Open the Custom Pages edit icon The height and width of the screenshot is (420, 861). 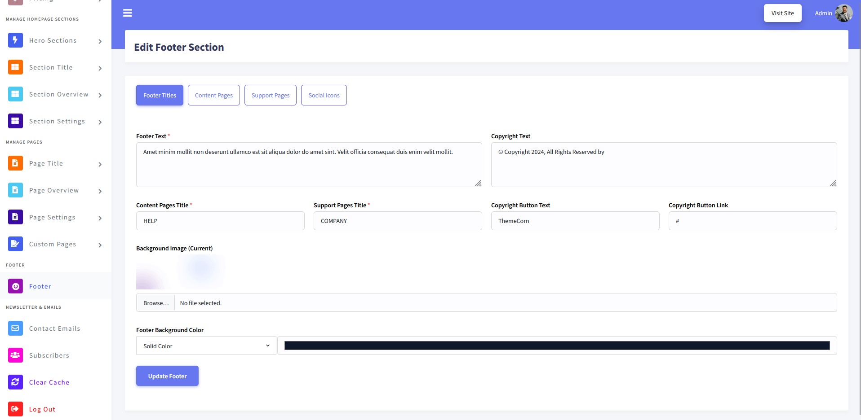15,244
